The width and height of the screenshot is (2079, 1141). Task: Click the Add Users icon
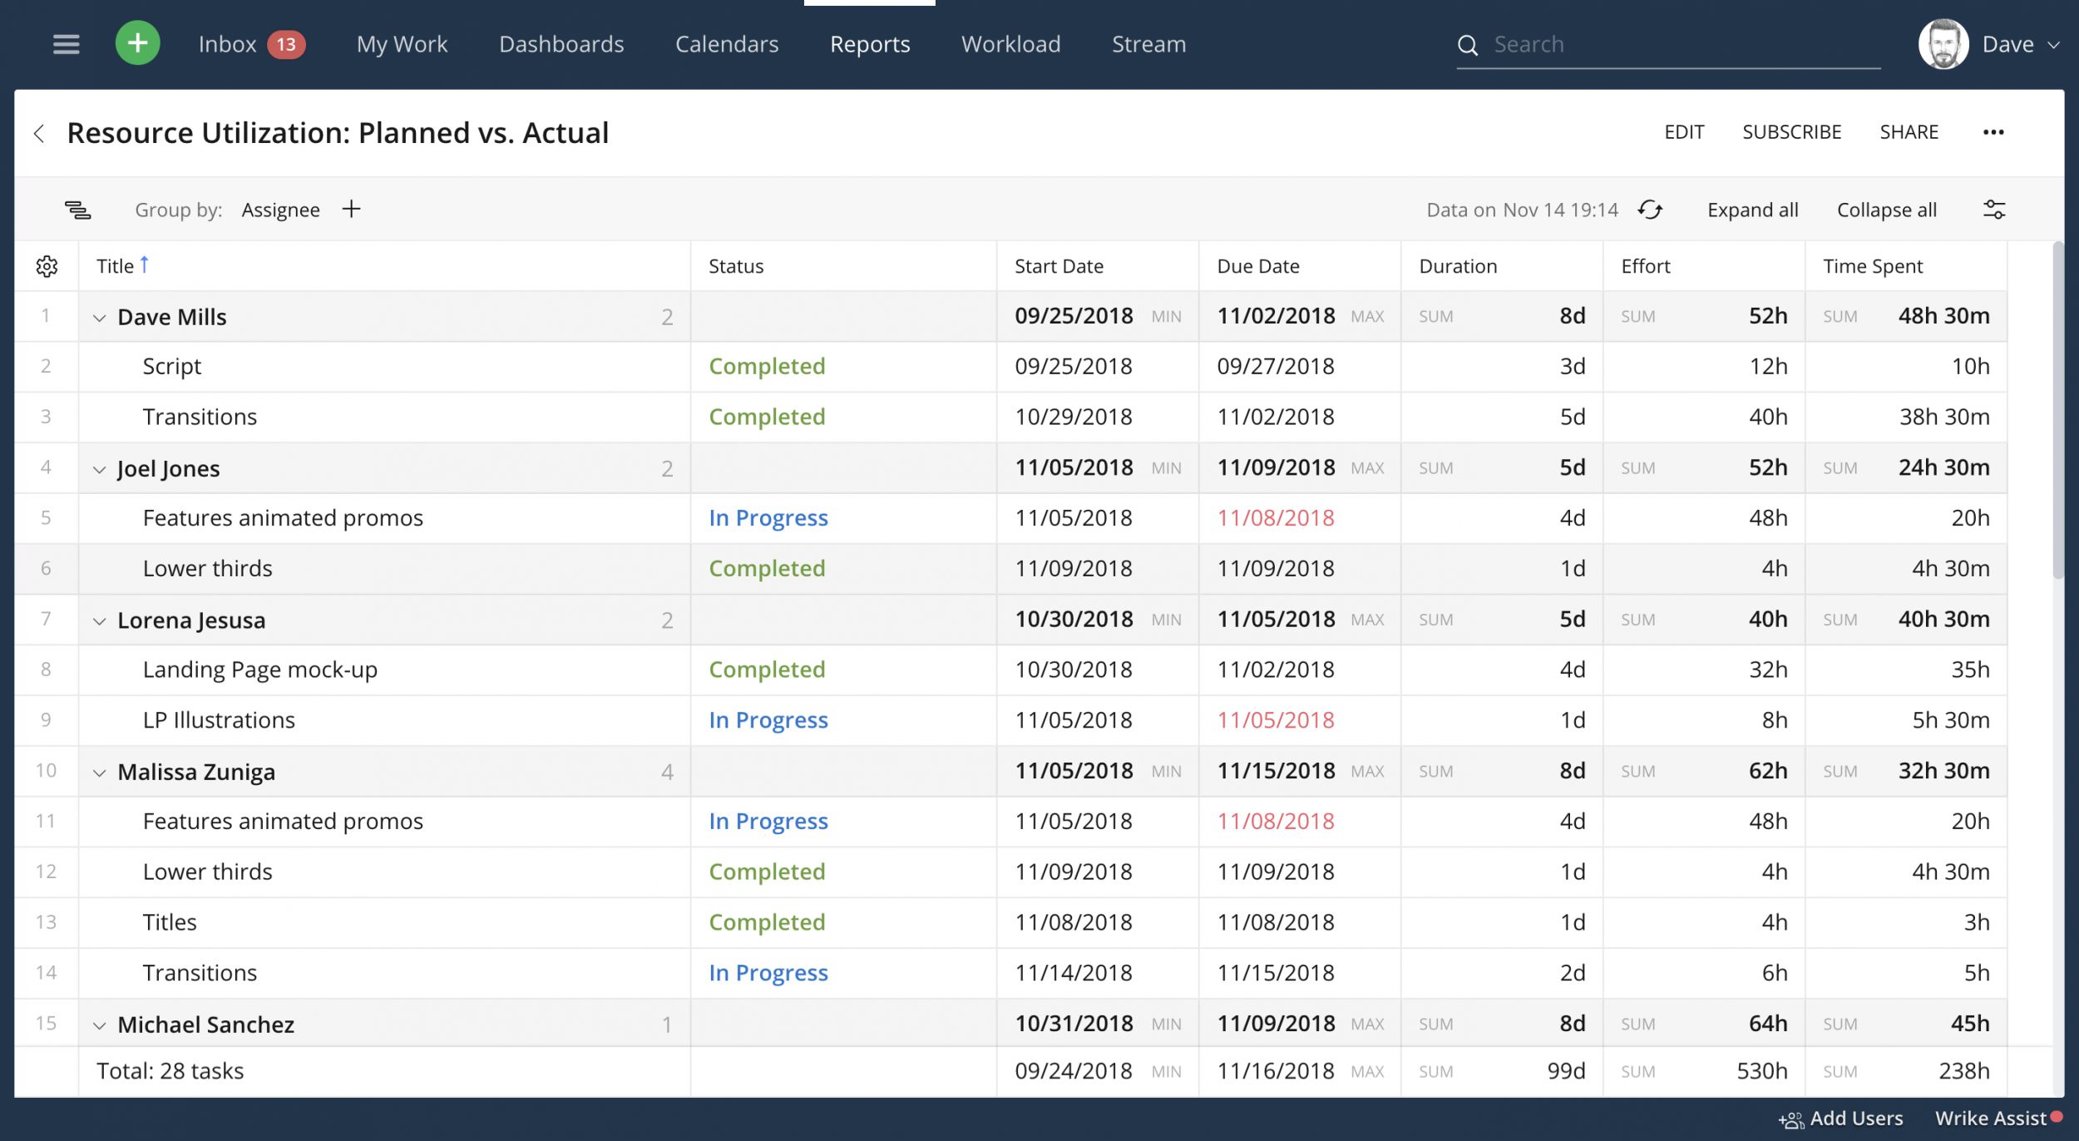coord(1790,1118)
